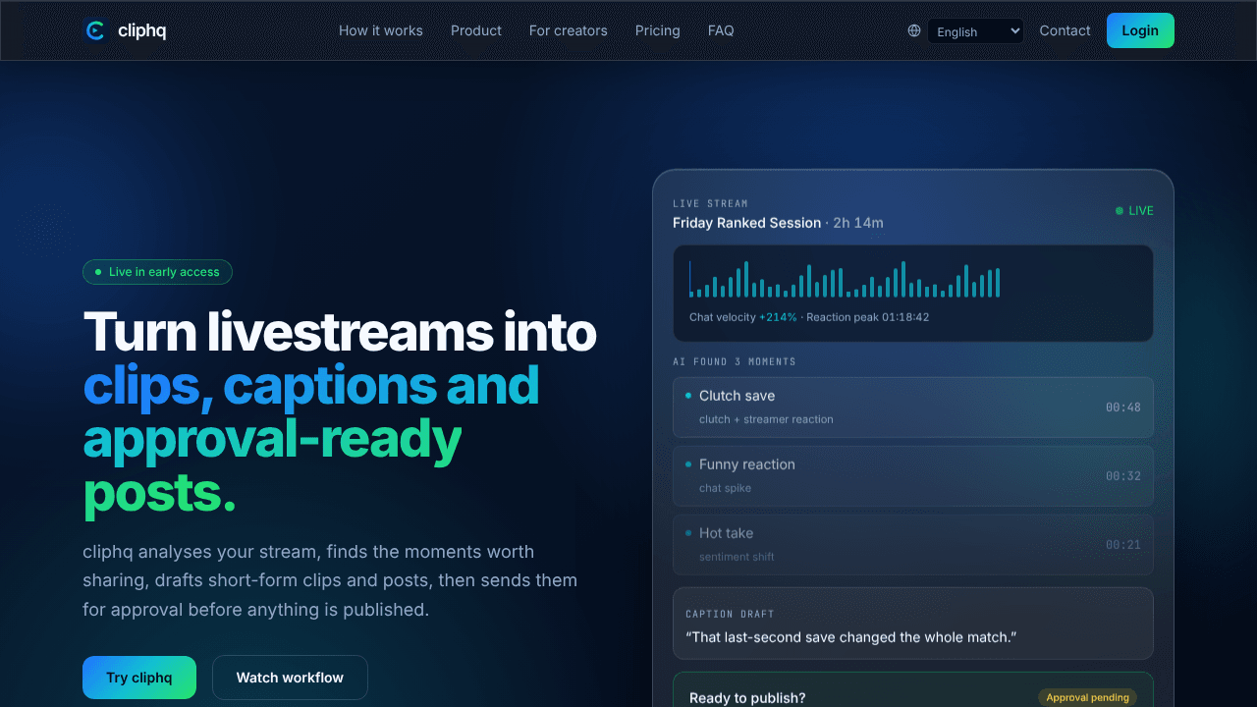Click the sentiment shift subtitle
The width and height of the screenshot is (1257, 707).
(737, 557)
